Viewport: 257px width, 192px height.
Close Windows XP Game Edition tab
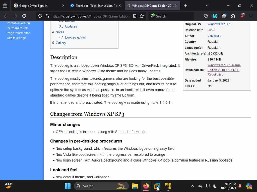click(176, 6)
